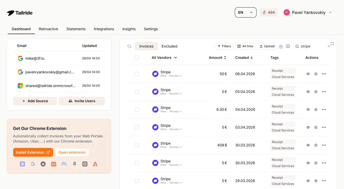Open more actions for 06.04.2026 invoice
The height and width of the screenshot is (189, 344).
(324, 74)
